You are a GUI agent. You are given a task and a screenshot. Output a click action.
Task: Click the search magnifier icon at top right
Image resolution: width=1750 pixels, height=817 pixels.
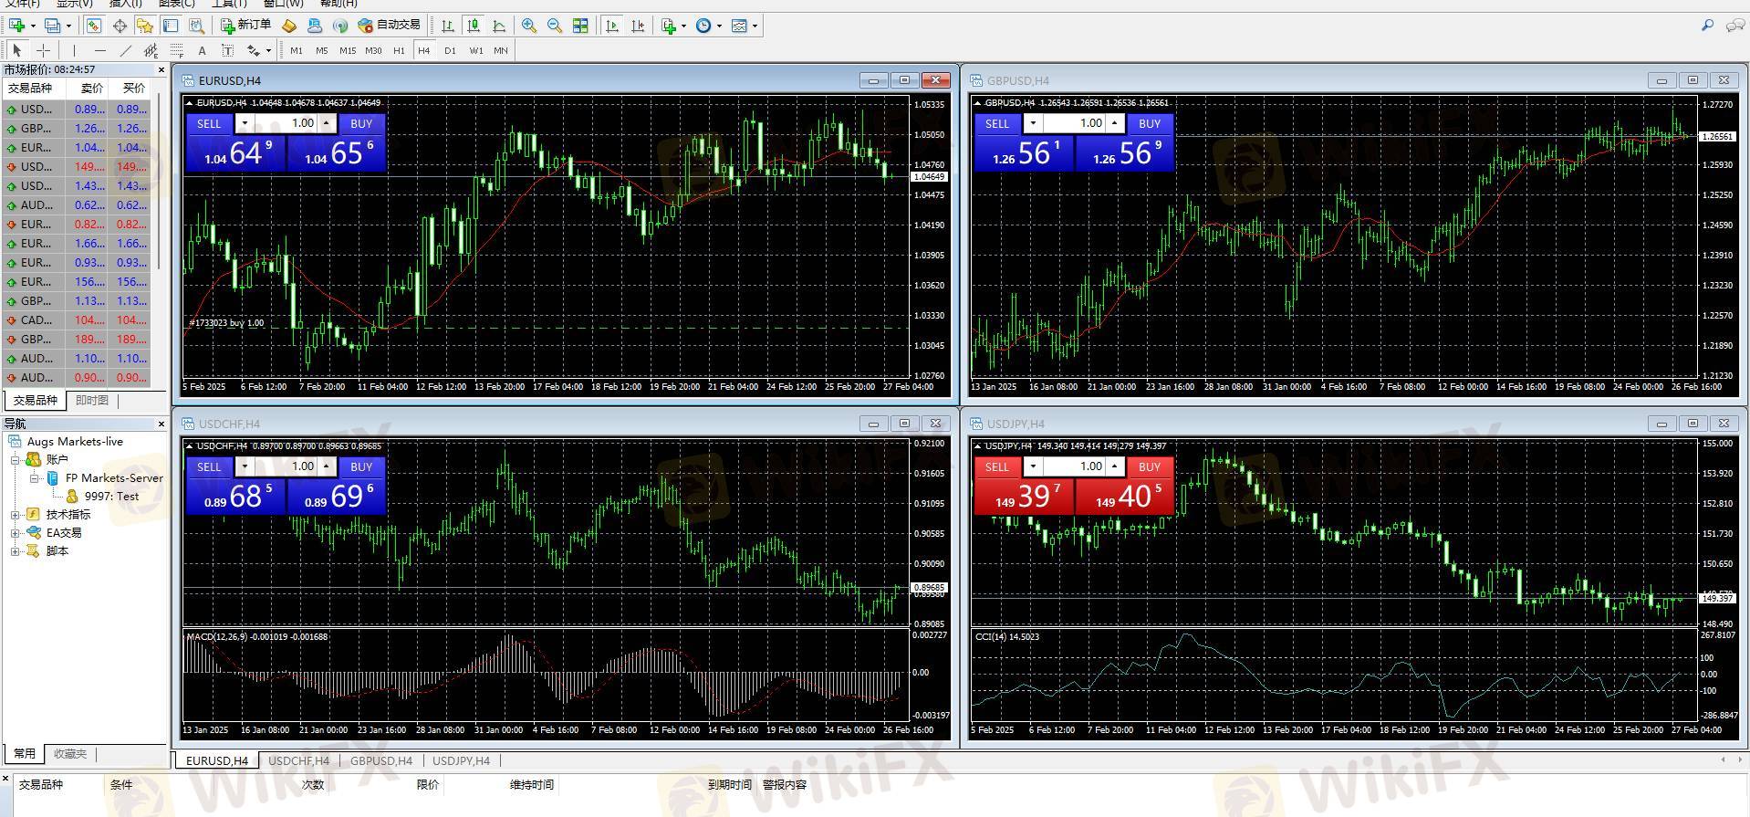(x=1707, y=26)
